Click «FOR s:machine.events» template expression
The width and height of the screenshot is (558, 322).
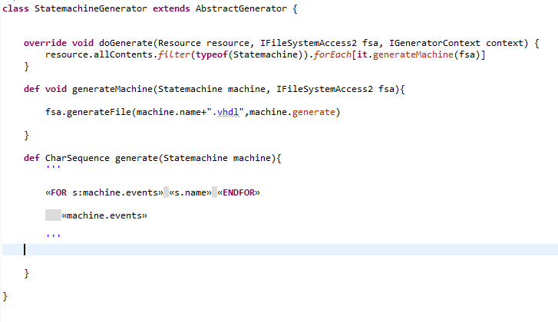[x=104, y=192]
